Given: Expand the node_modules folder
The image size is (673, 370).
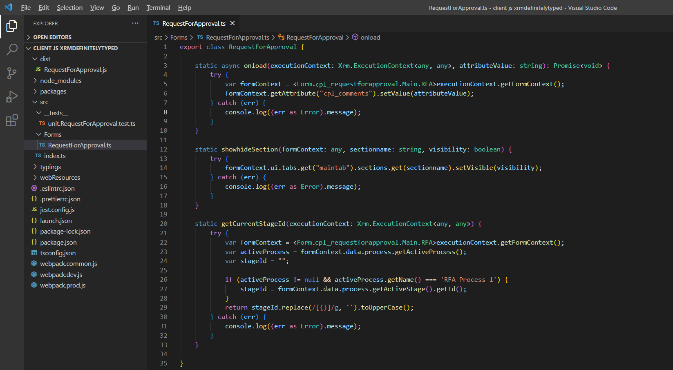Looking at the screenshot, I should pos(60,80).
